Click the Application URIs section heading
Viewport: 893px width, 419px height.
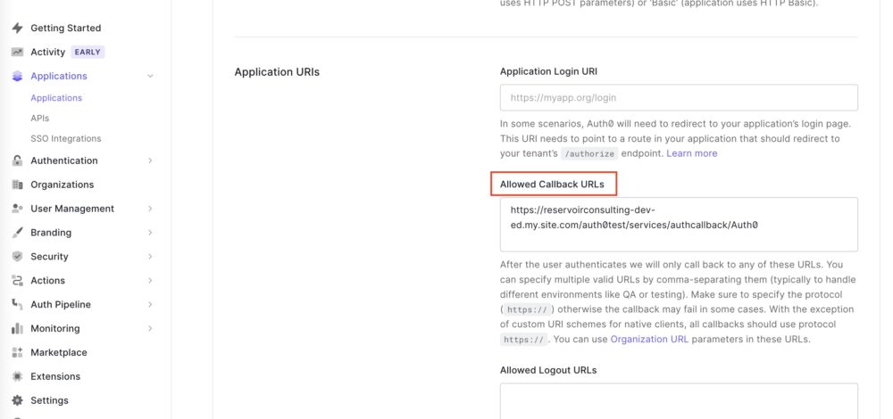pyautogui.click(x=277, y=72)
